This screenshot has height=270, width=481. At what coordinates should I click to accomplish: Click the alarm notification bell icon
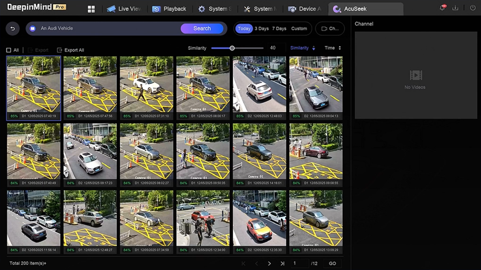point(443,8)
